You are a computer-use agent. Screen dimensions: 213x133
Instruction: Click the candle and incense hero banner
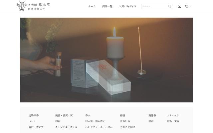(106, 60)
